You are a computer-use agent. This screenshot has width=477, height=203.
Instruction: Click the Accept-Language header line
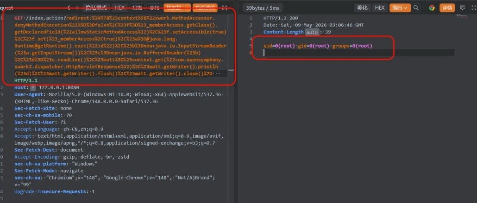(59, 129)
